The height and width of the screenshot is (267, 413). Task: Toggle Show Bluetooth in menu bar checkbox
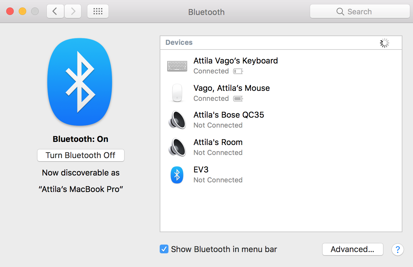[164, 249]
